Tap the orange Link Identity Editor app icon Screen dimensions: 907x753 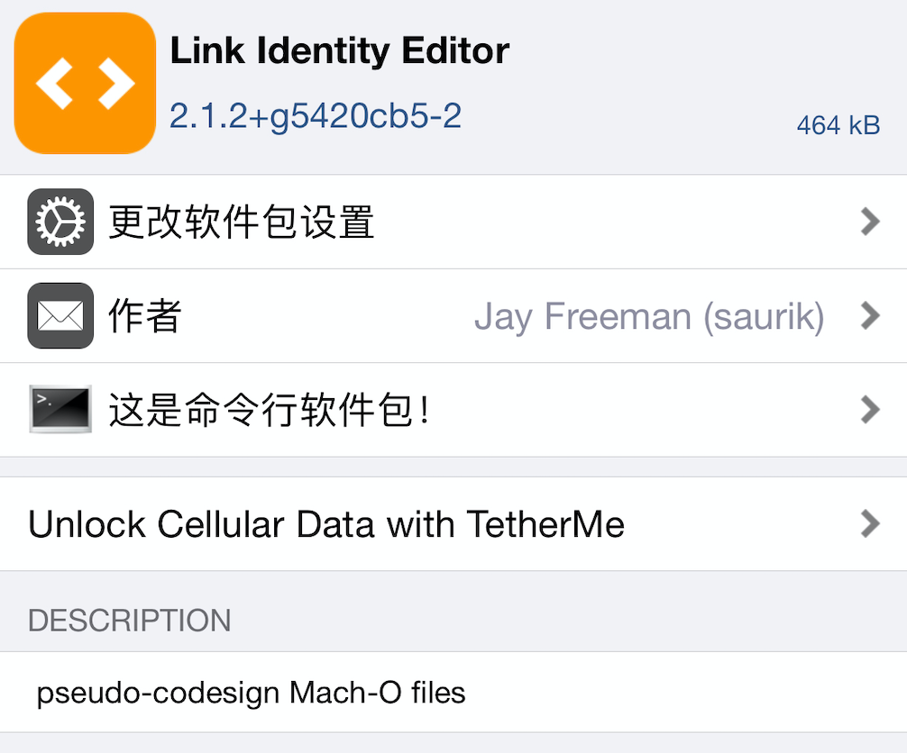click(x=85, y=83)
